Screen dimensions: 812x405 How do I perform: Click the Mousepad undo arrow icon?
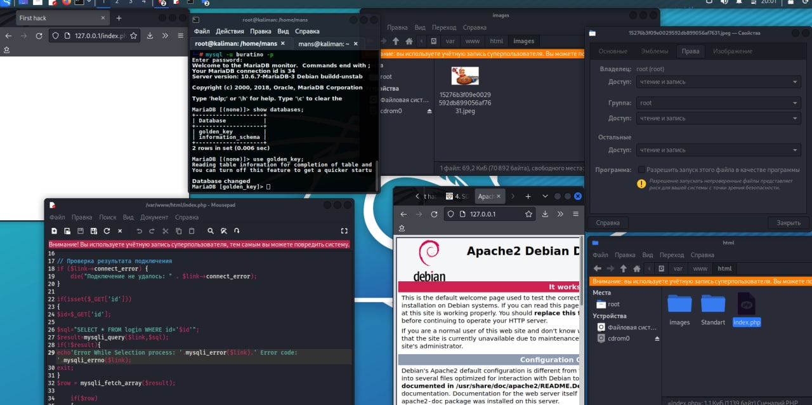140,231
